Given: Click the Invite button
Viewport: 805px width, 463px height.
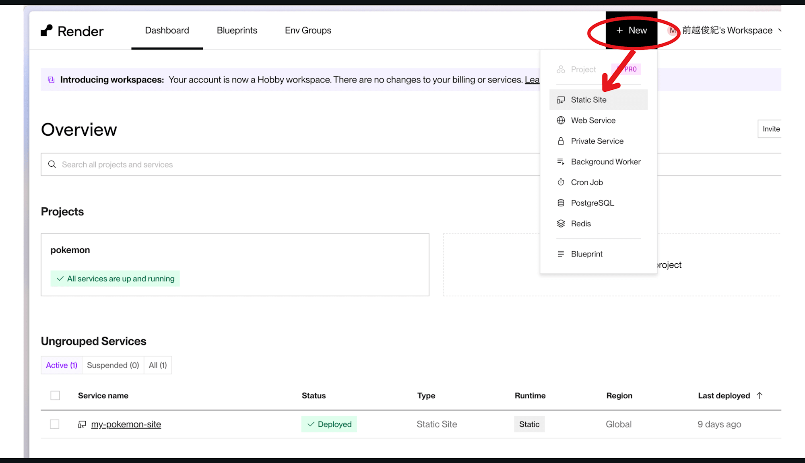Looking at the screenshot, I should point(770,129).
